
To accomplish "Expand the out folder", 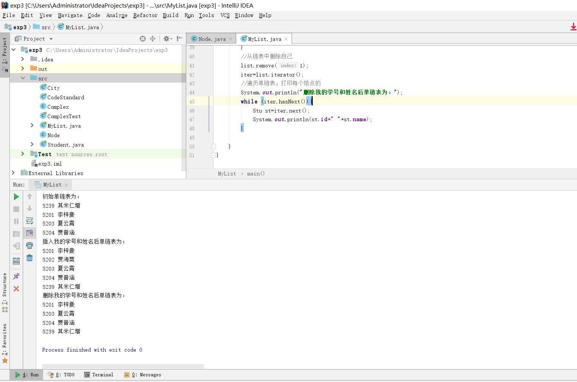I will pos(23,69).
